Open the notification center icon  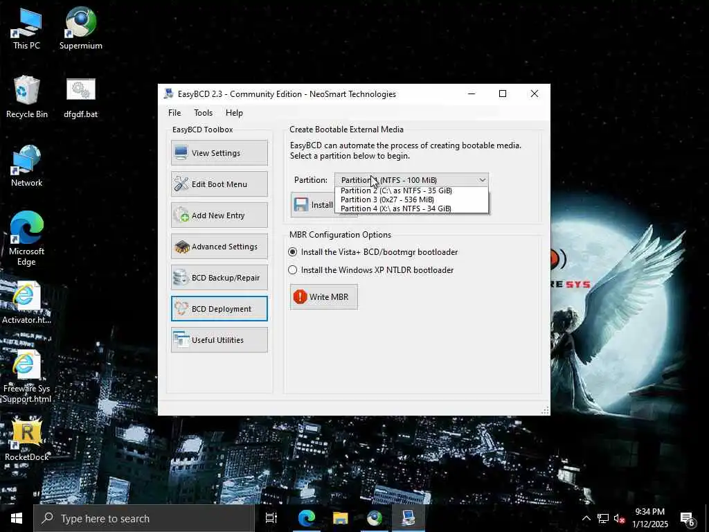(x=688, y=518)
